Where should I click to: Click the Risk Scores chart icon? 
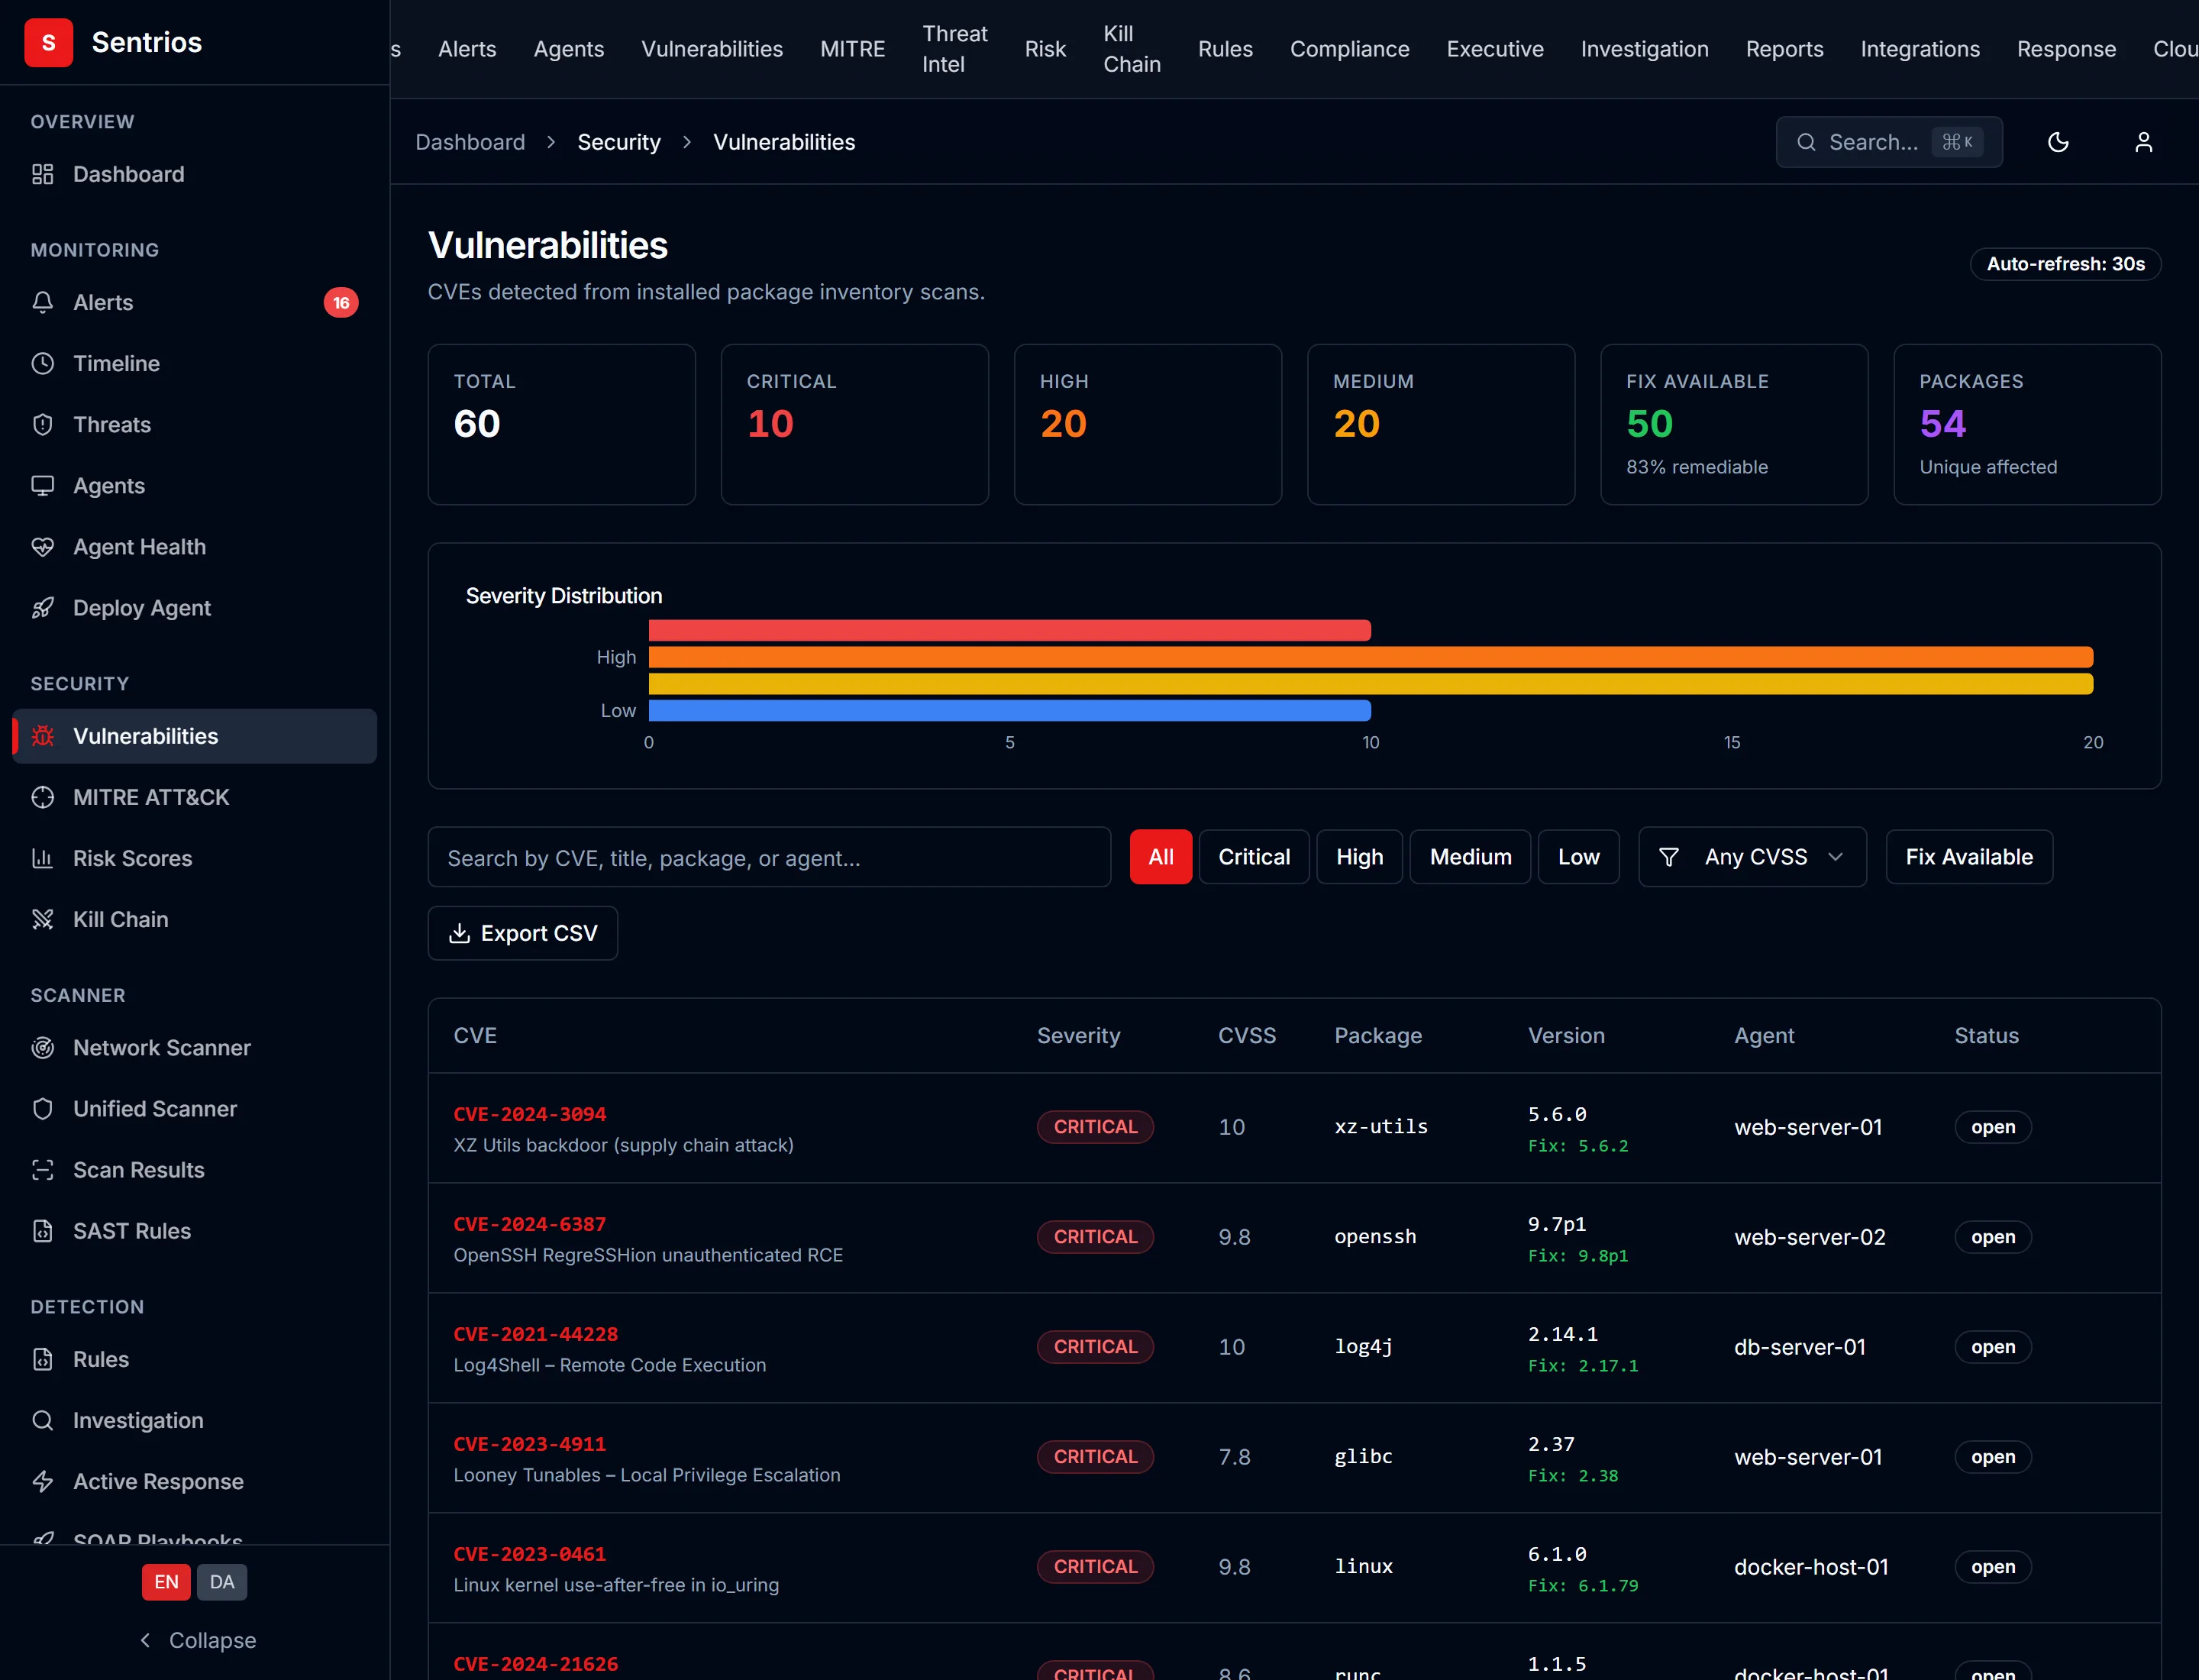(x=42, y=858)
